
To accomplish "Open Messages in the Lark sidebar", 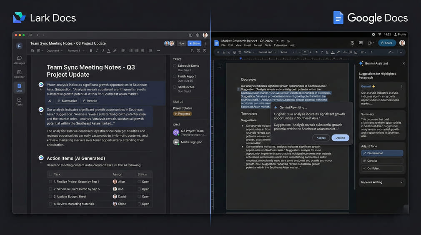I will pos(19,60).
